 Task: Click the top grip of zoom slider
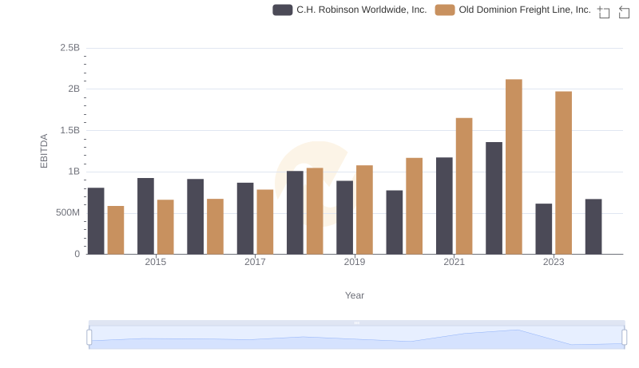356,322
